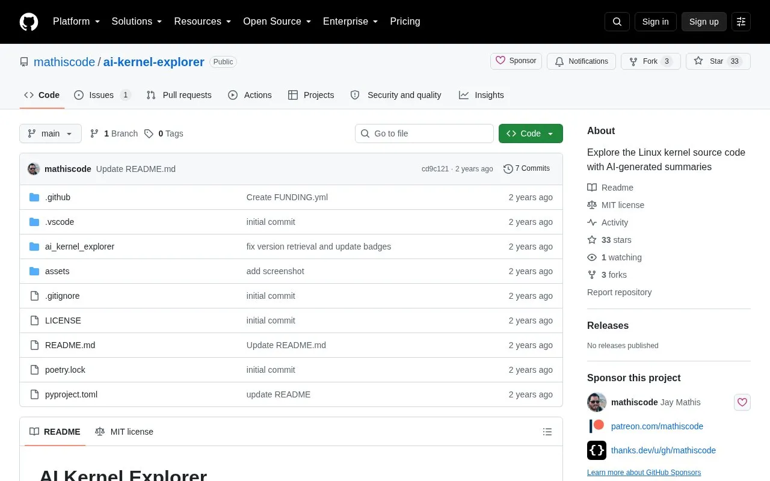Open the assets folder
Image resolution: width=770 pixels, height=481 pixels.
[57, 271]
